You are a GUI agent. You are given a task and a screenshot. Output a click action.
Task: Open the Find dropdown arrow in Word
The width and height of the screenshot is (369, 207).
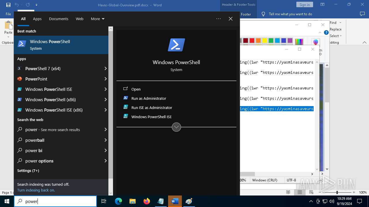coord(340,23)
